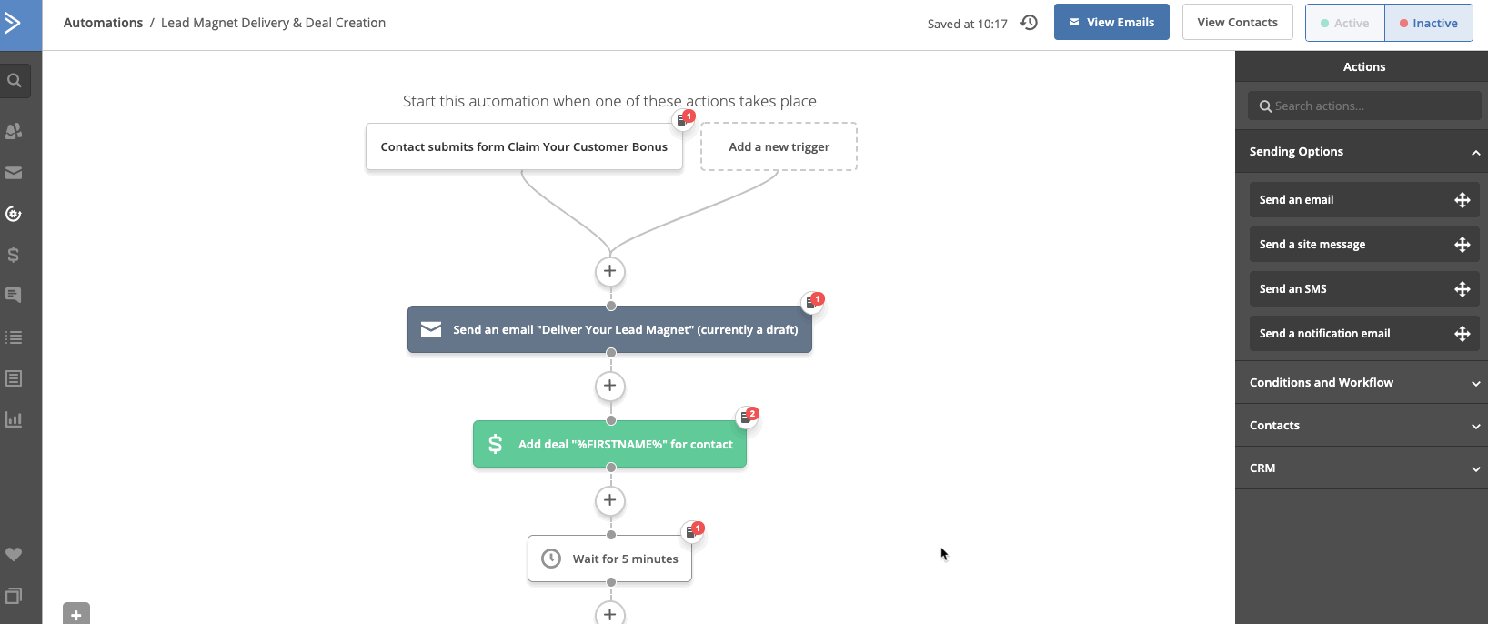The width and height of the screenshot is (1488, 624).
Task: Activate the automation with the Active toggle
Action: [x=1344, y=22]
